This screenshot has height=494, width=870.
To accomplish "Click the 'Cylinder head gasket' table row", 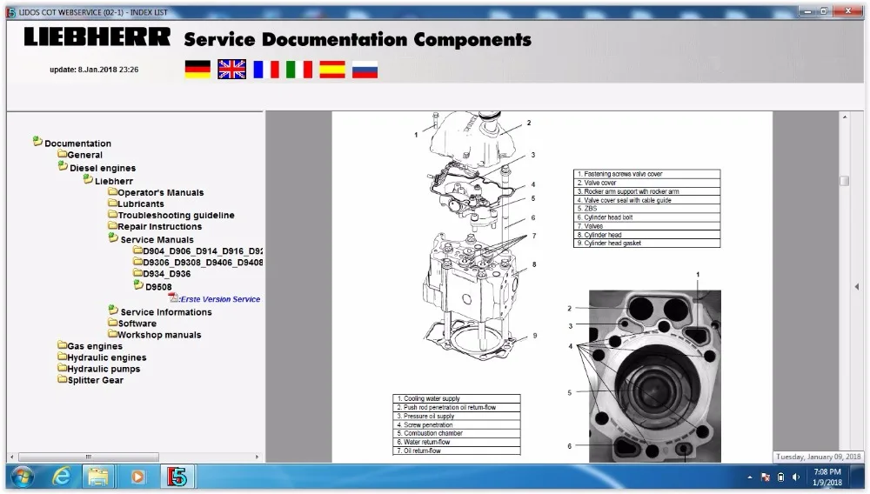I will pyautogui.click(x=646, y=243).
